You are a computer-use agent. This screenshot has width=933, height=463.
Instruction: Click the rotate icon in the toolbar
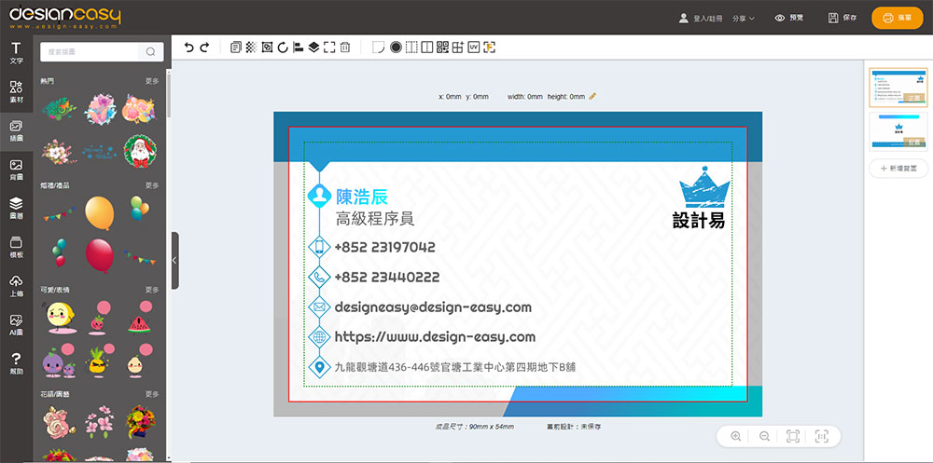pyautogui.click(x=283, y=47)
